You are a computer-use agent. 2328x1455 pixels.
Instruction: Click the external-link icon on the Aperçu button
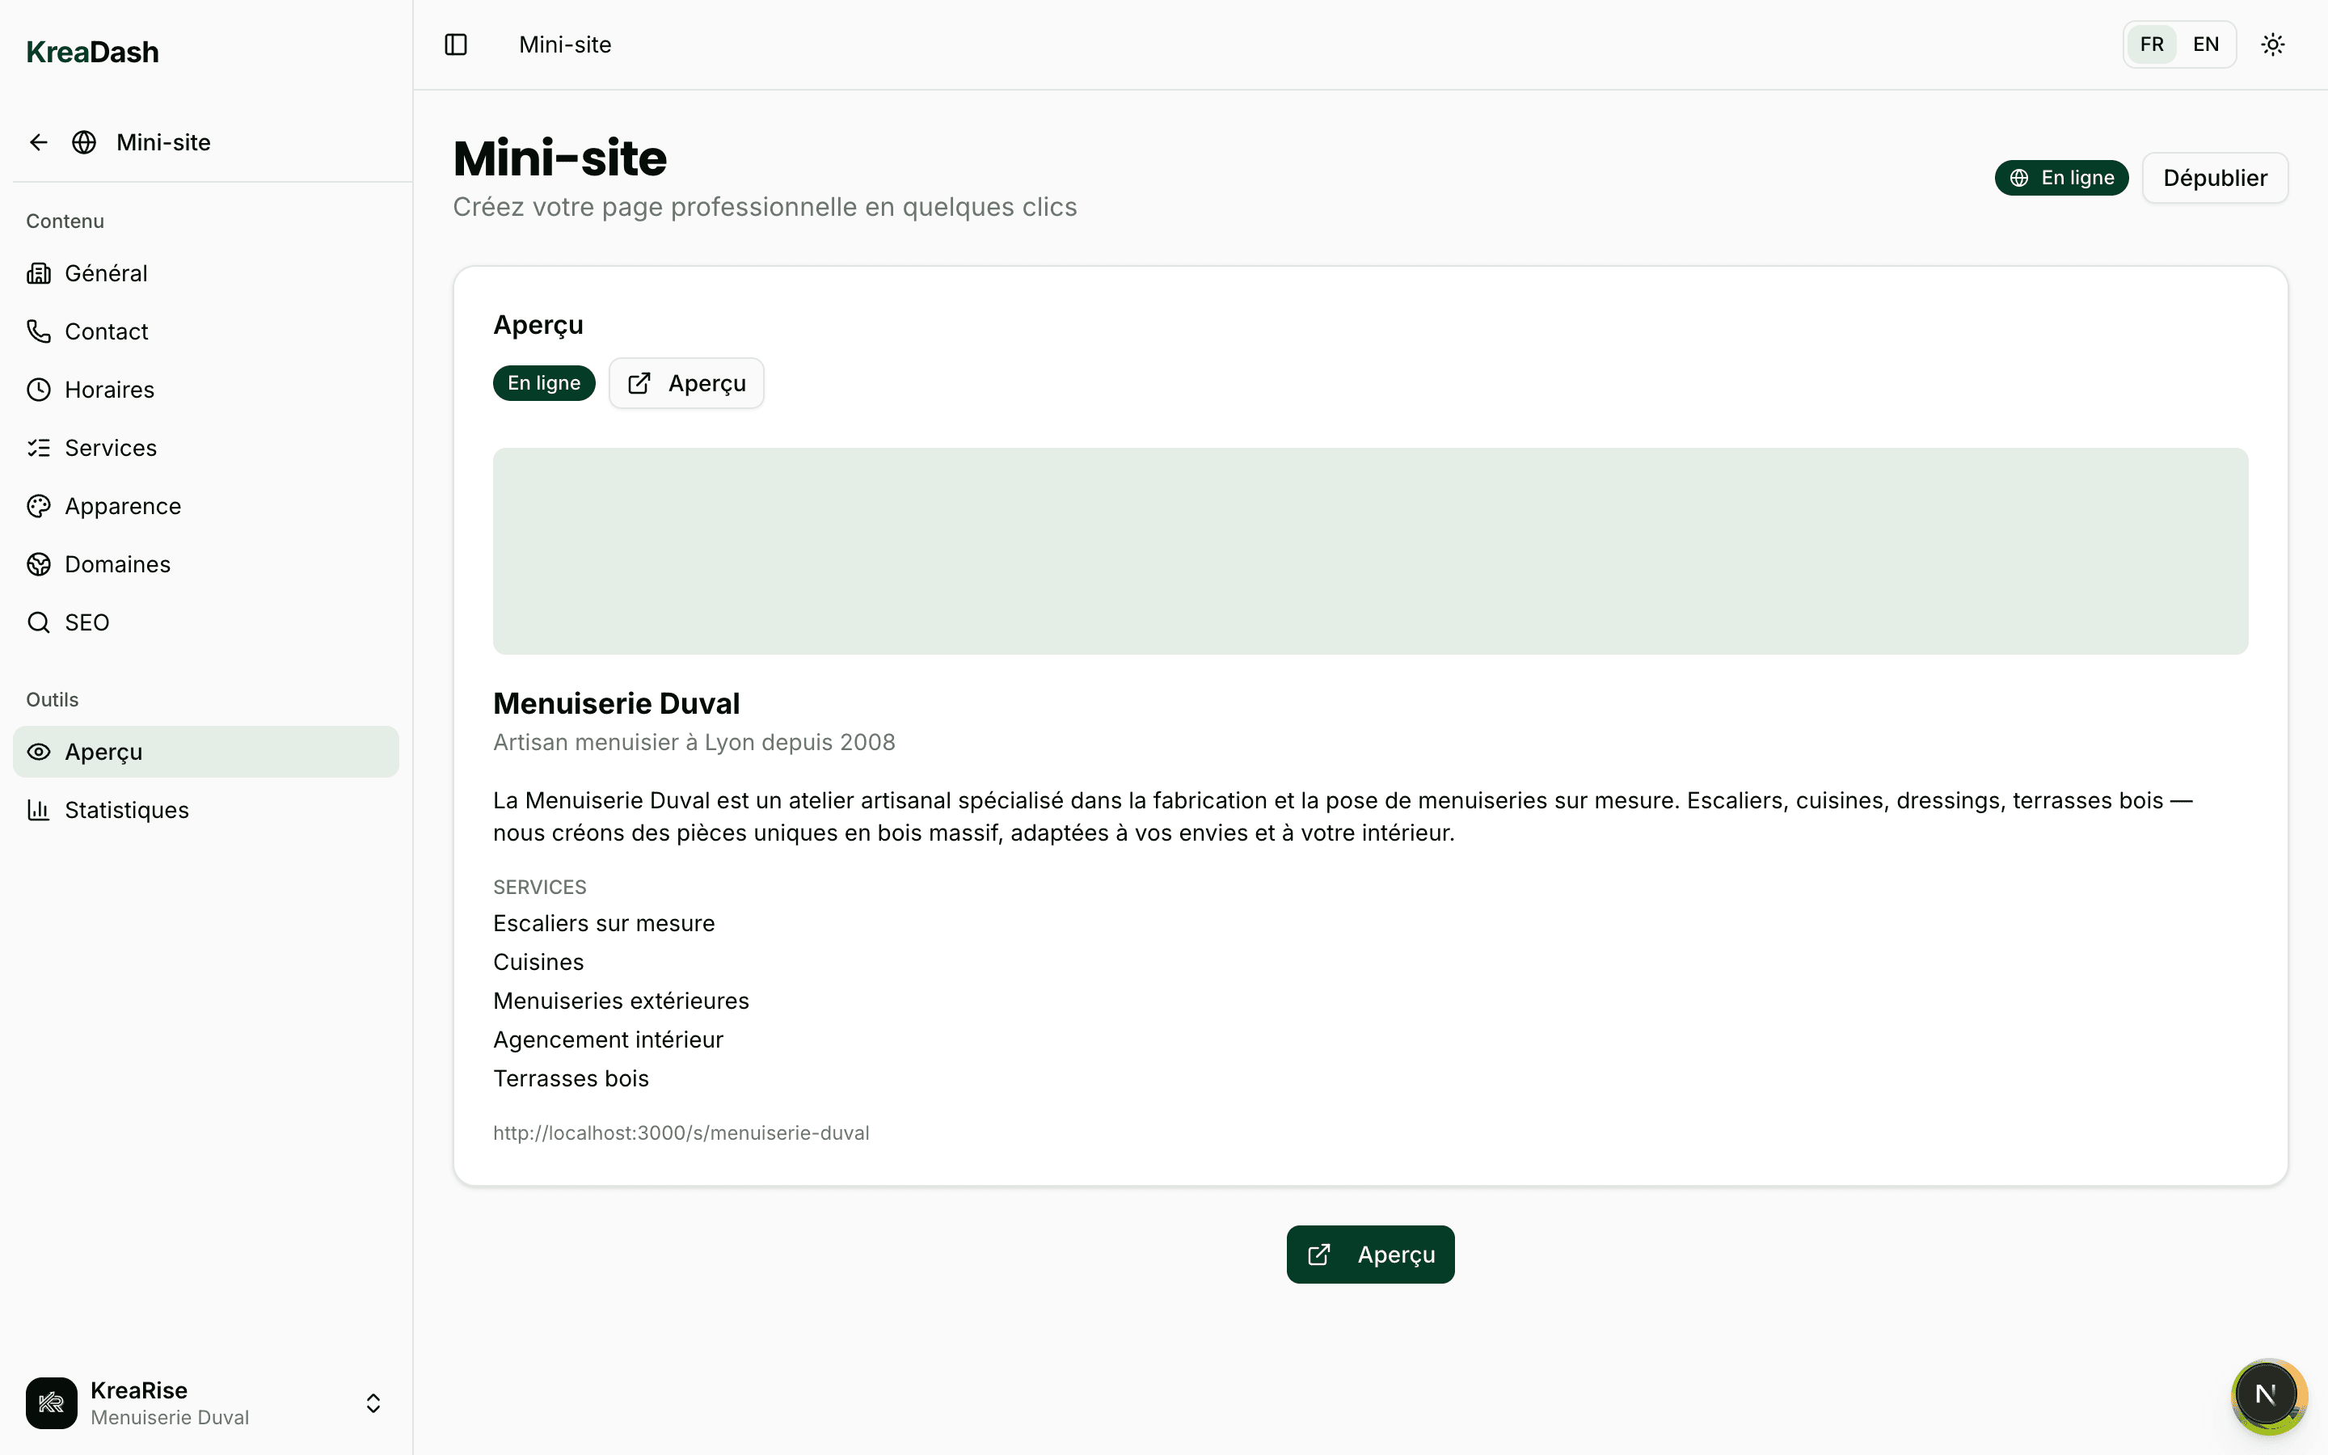click(639, 382)
